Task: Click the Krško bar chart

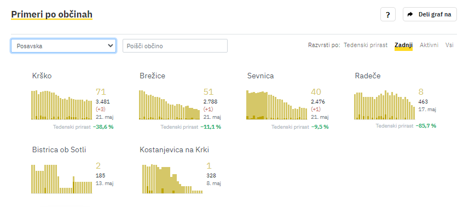Action: click(62, 105)
